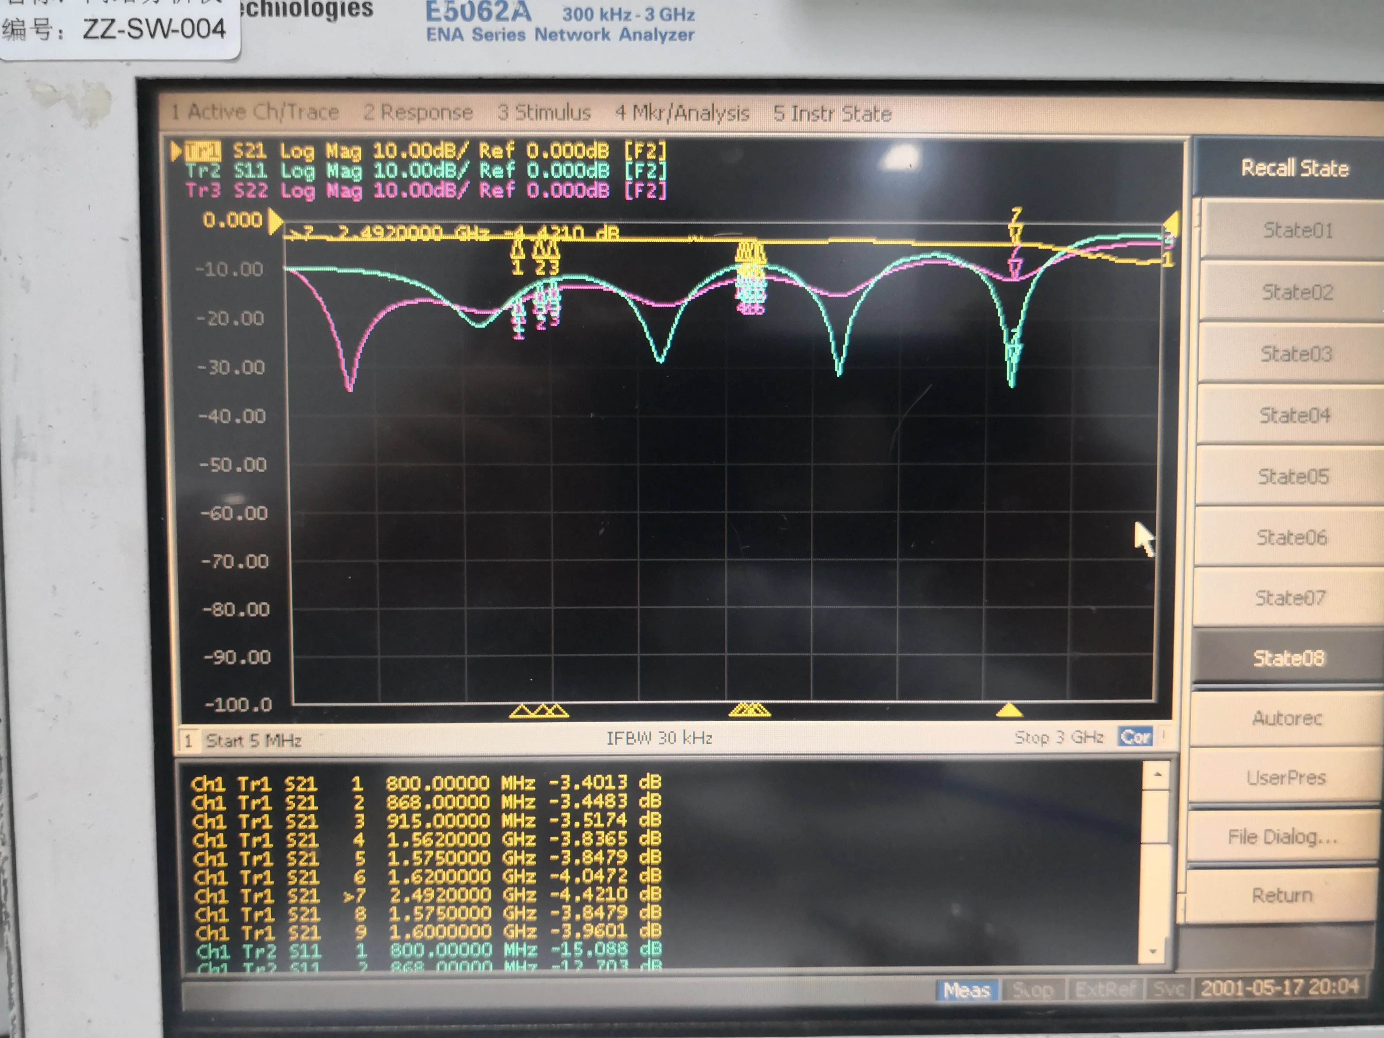Open the Stimulus menu
Viewport: 1384px width, 1038px height.
coord(544,113)
